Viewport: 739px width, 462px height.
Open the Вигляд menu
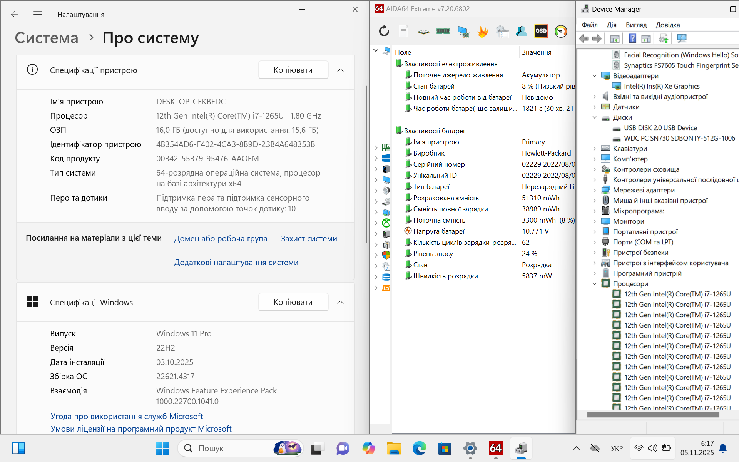[636, 25]
